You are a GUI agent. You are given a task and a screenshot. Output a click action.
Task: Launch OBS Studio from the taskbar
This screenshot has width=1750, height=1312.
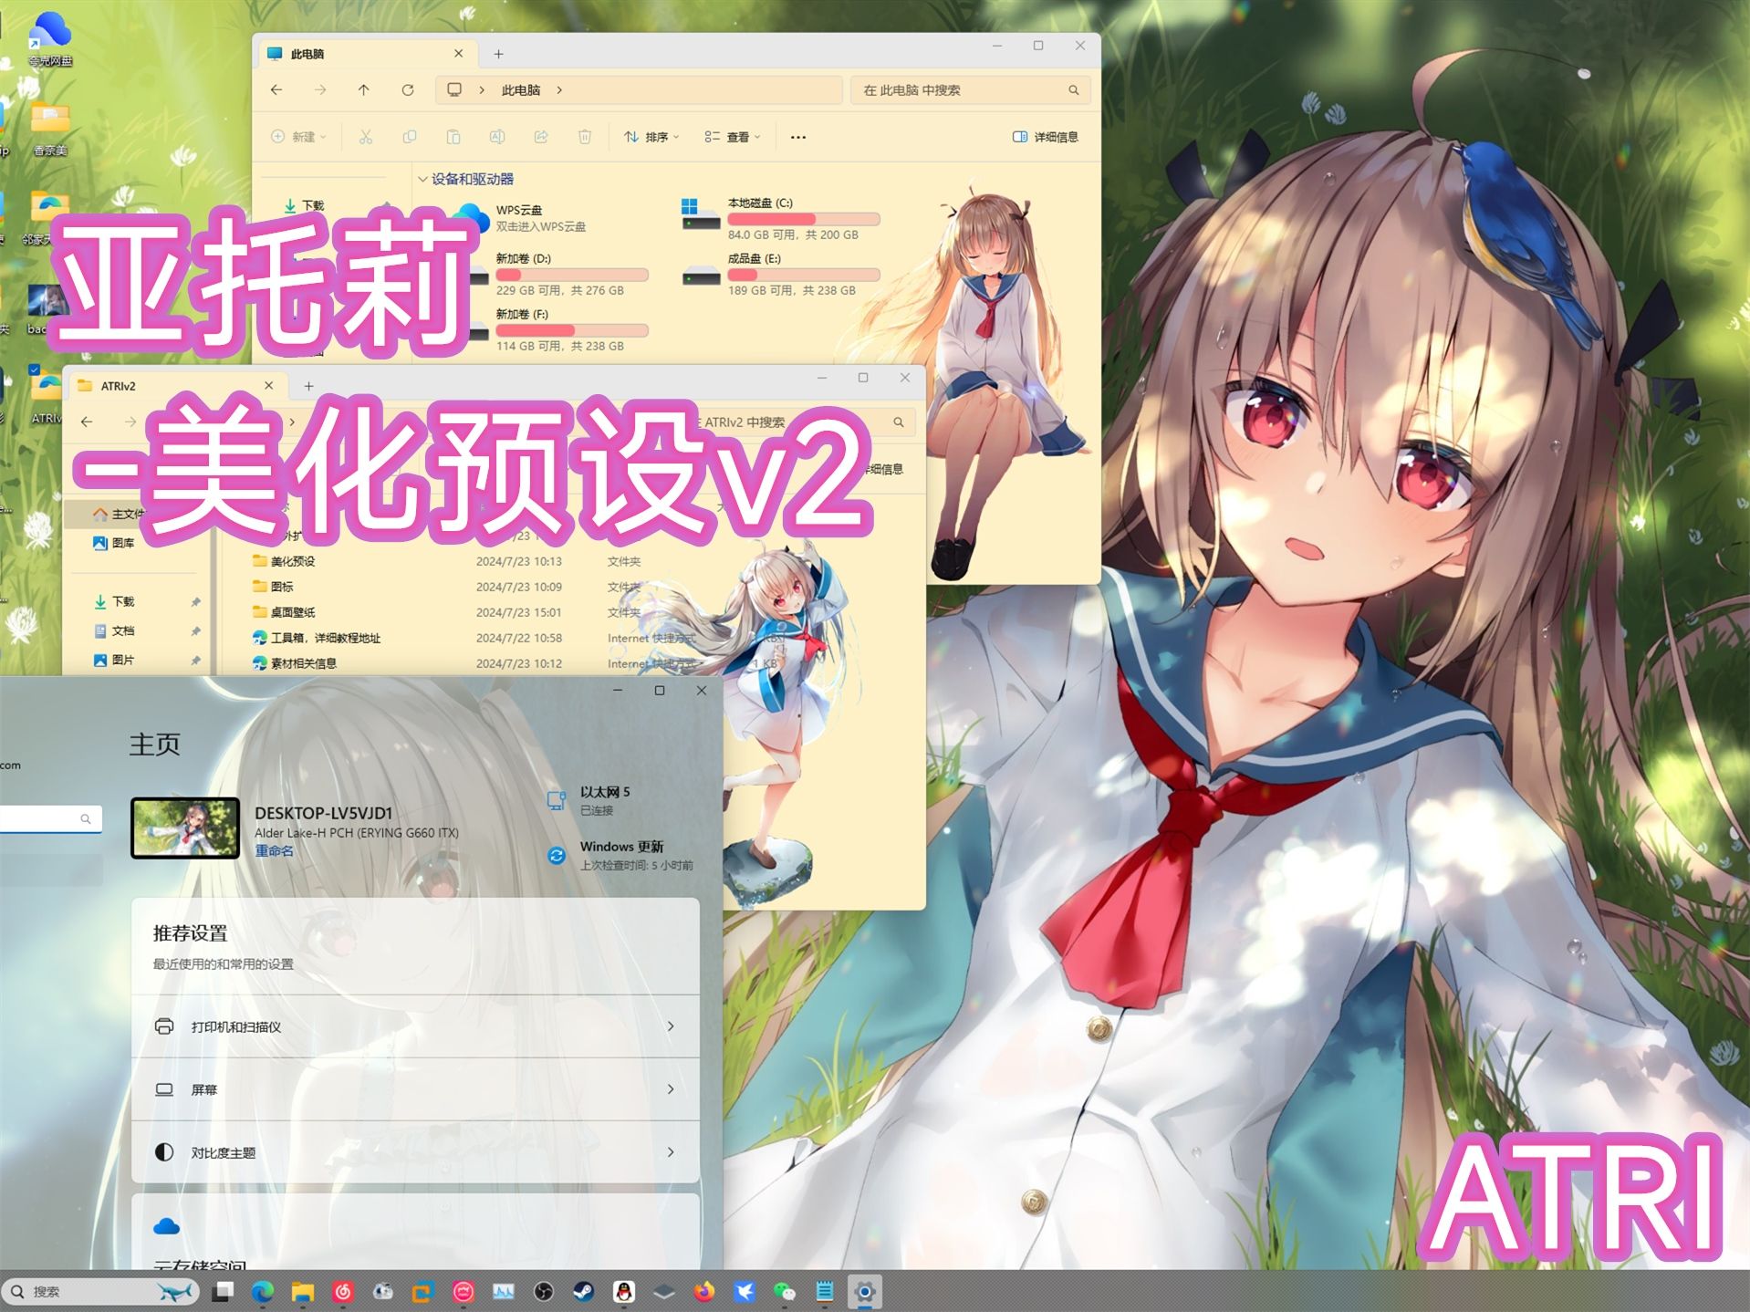click(x=544, y=1292)
